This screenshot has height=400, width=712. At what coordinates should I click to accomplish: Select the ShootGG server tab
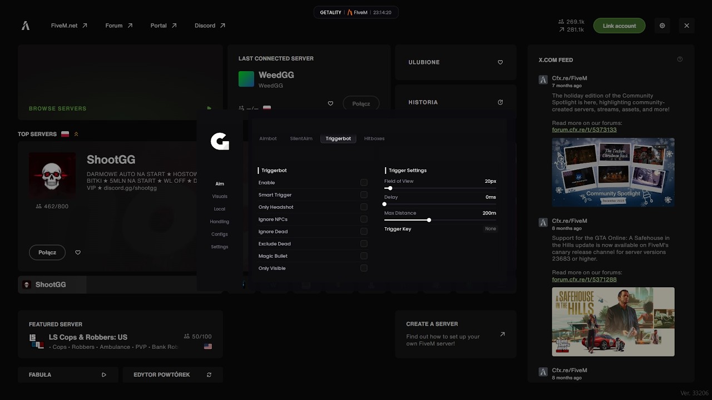[x=52, y=284]
